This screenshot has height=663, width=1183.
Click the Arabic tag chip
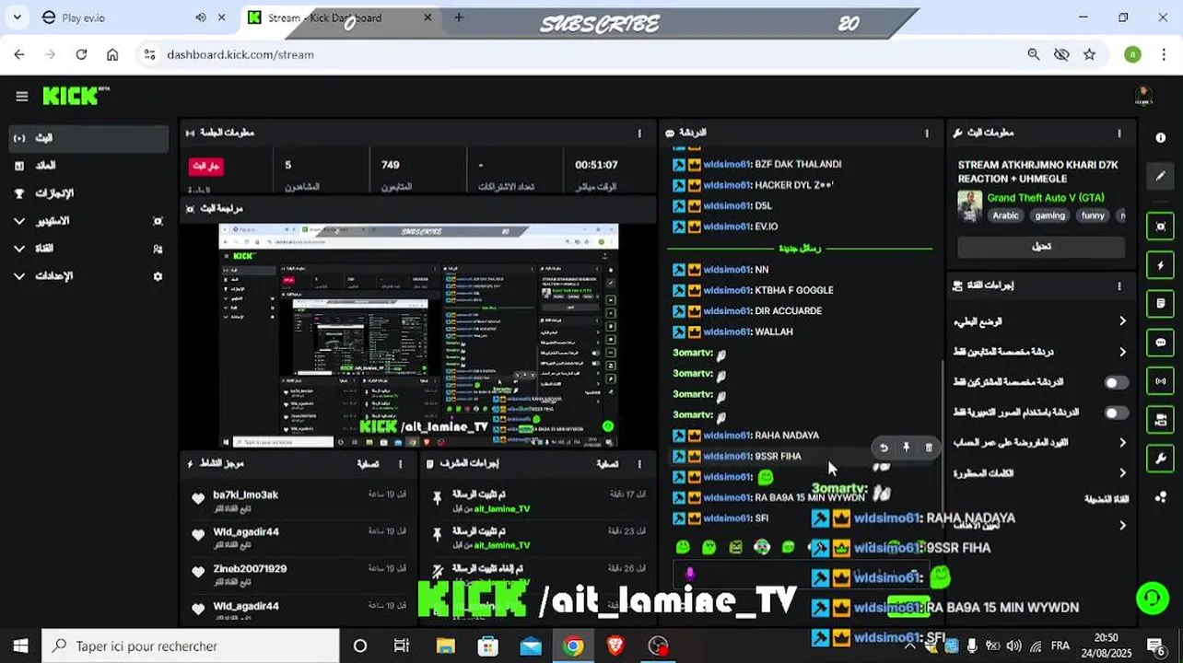coord(1005,215)
